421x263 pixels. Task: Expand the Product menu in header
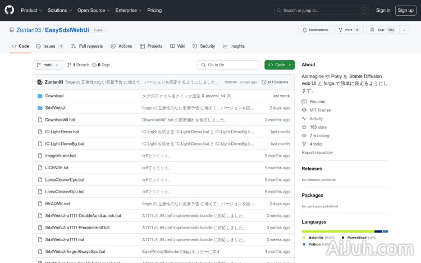pyautogui.click(x=31, y=10)
